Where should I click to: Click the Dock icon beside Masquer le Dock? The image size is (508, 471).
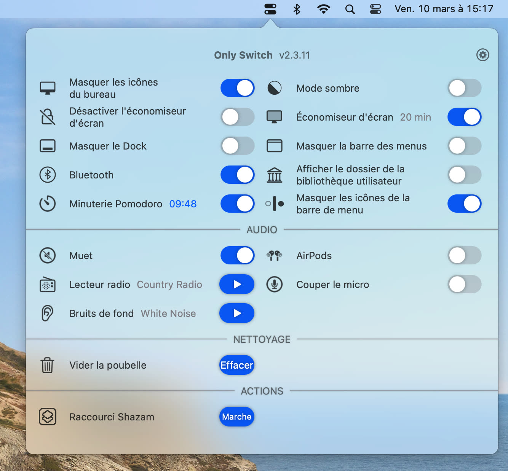(47, 146)
